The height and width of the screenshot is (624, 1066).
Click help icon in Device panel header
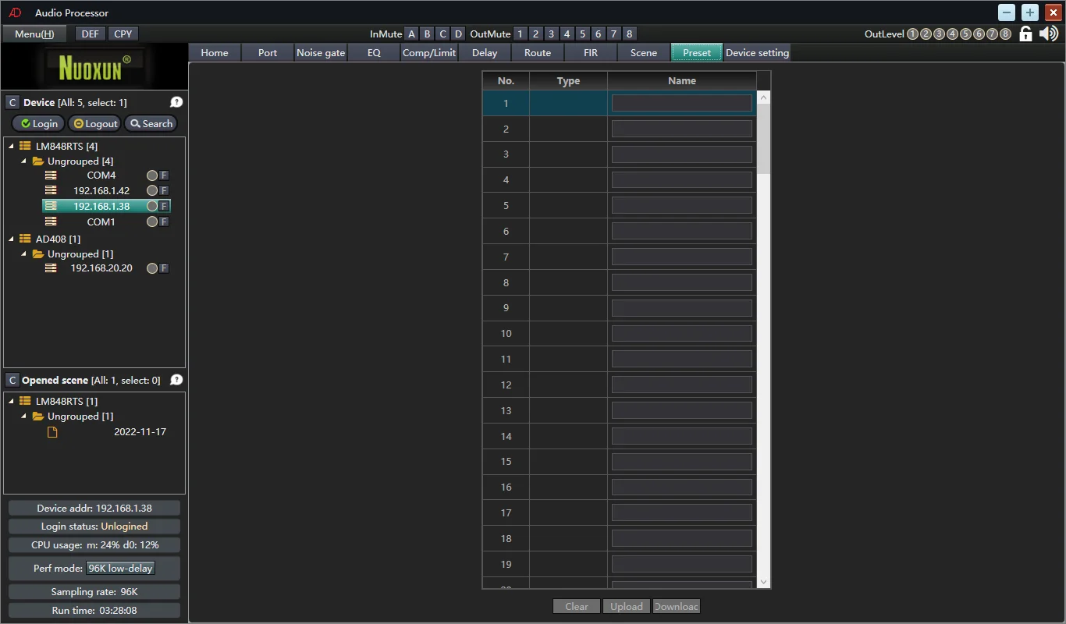point(176,102)
